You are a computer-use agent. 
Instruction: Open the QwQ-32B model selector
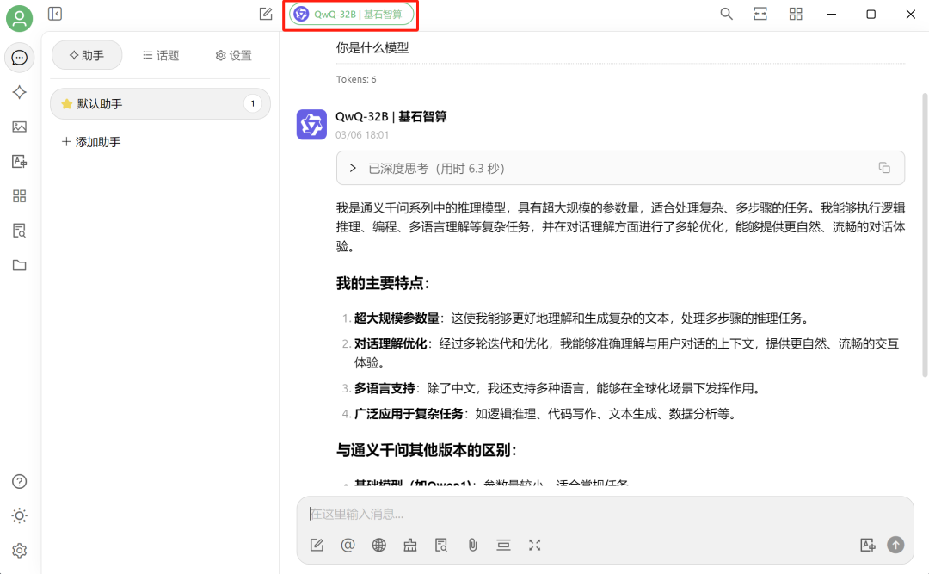click(351, 15)
